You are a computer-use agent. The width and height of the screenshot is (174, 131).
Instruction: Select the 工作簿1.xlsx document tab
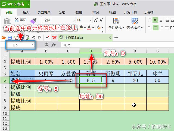click(85, 38)
